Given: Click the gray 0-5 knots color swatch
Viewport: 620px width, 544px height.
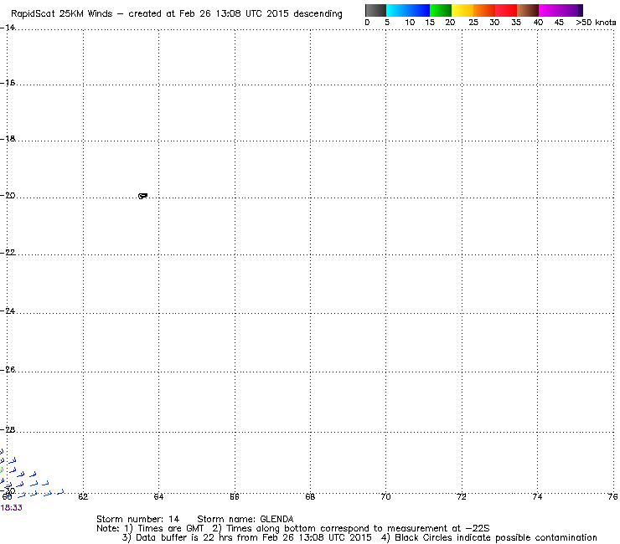Looking at the screenshot, I should coord(375,10).
